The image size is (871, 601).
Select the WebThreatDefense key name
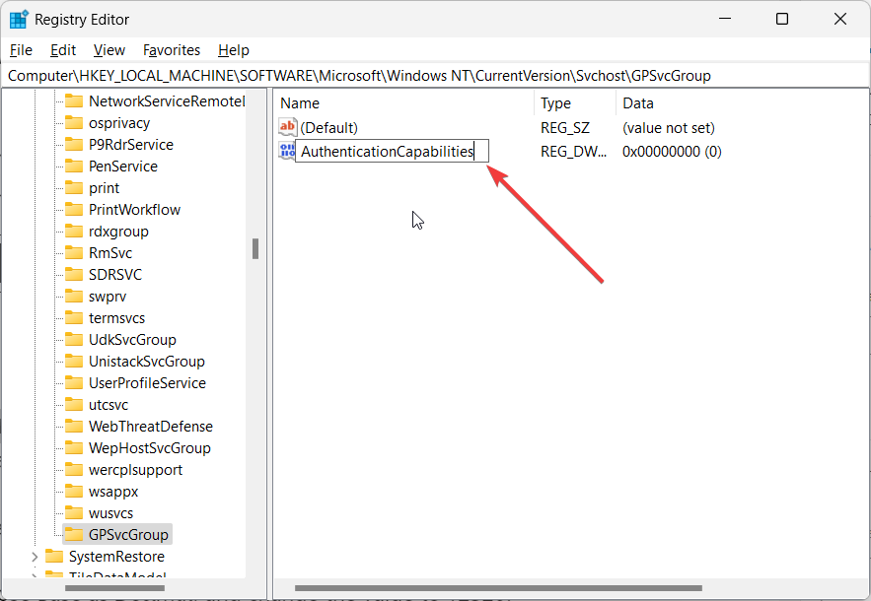coord(151,426)
